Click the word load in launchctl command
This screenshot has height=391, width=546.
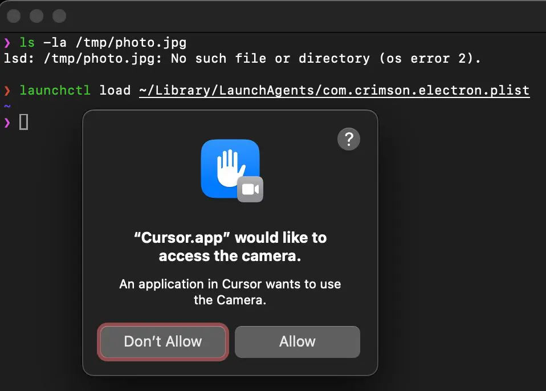pos(115,90)
